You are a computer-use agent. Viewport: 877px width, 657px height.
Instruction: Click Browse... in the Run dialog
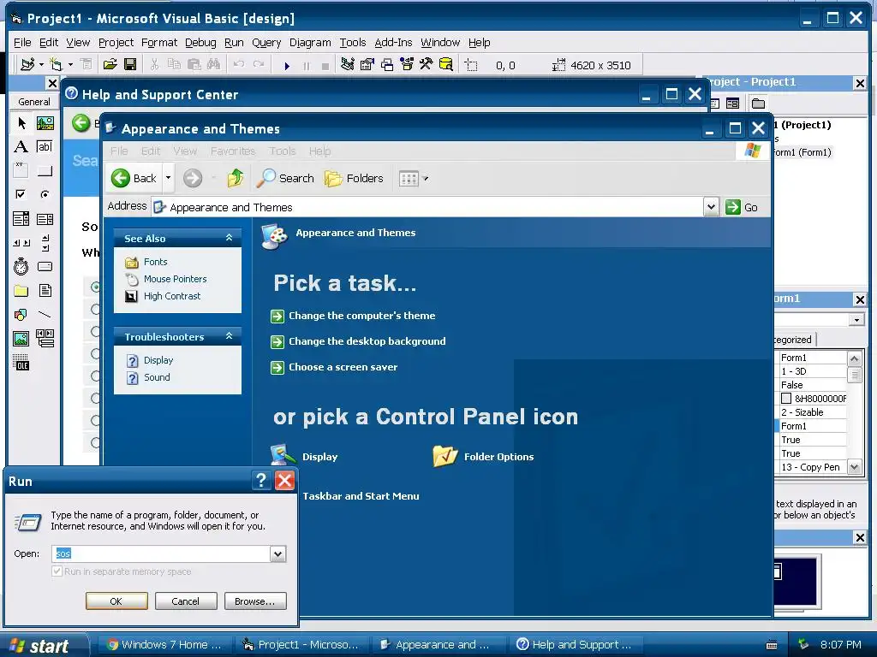pyautogui.click(x=255, y=601)
